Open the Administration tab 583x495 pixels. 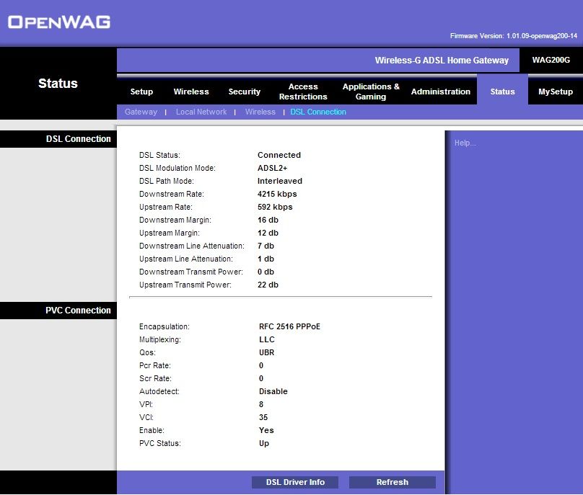pos(440,92)
